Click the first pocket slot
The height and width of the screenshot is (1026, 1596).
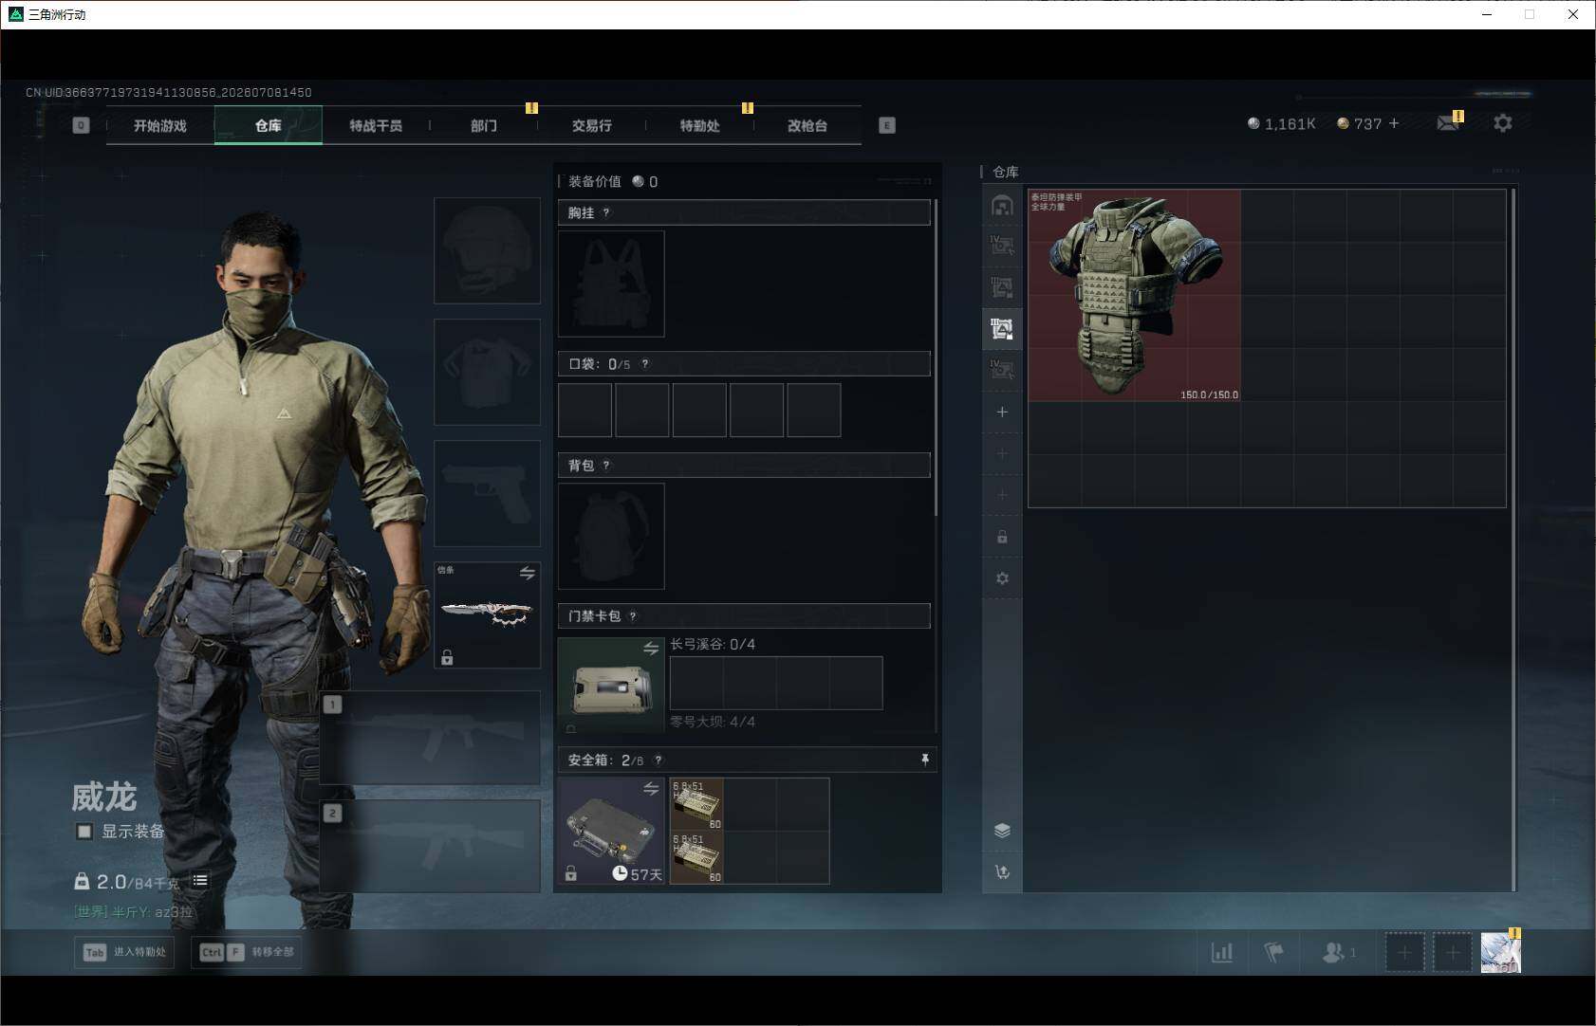click(x=585, y=410)
